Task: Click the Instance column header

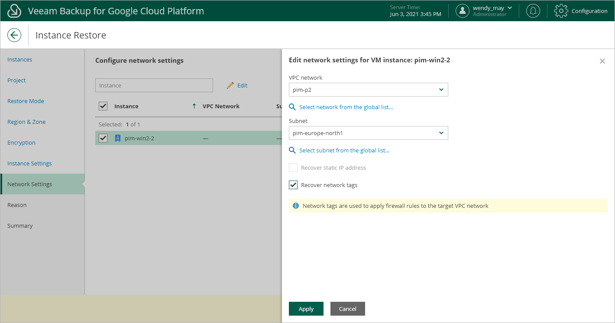Action: point(126,106)
